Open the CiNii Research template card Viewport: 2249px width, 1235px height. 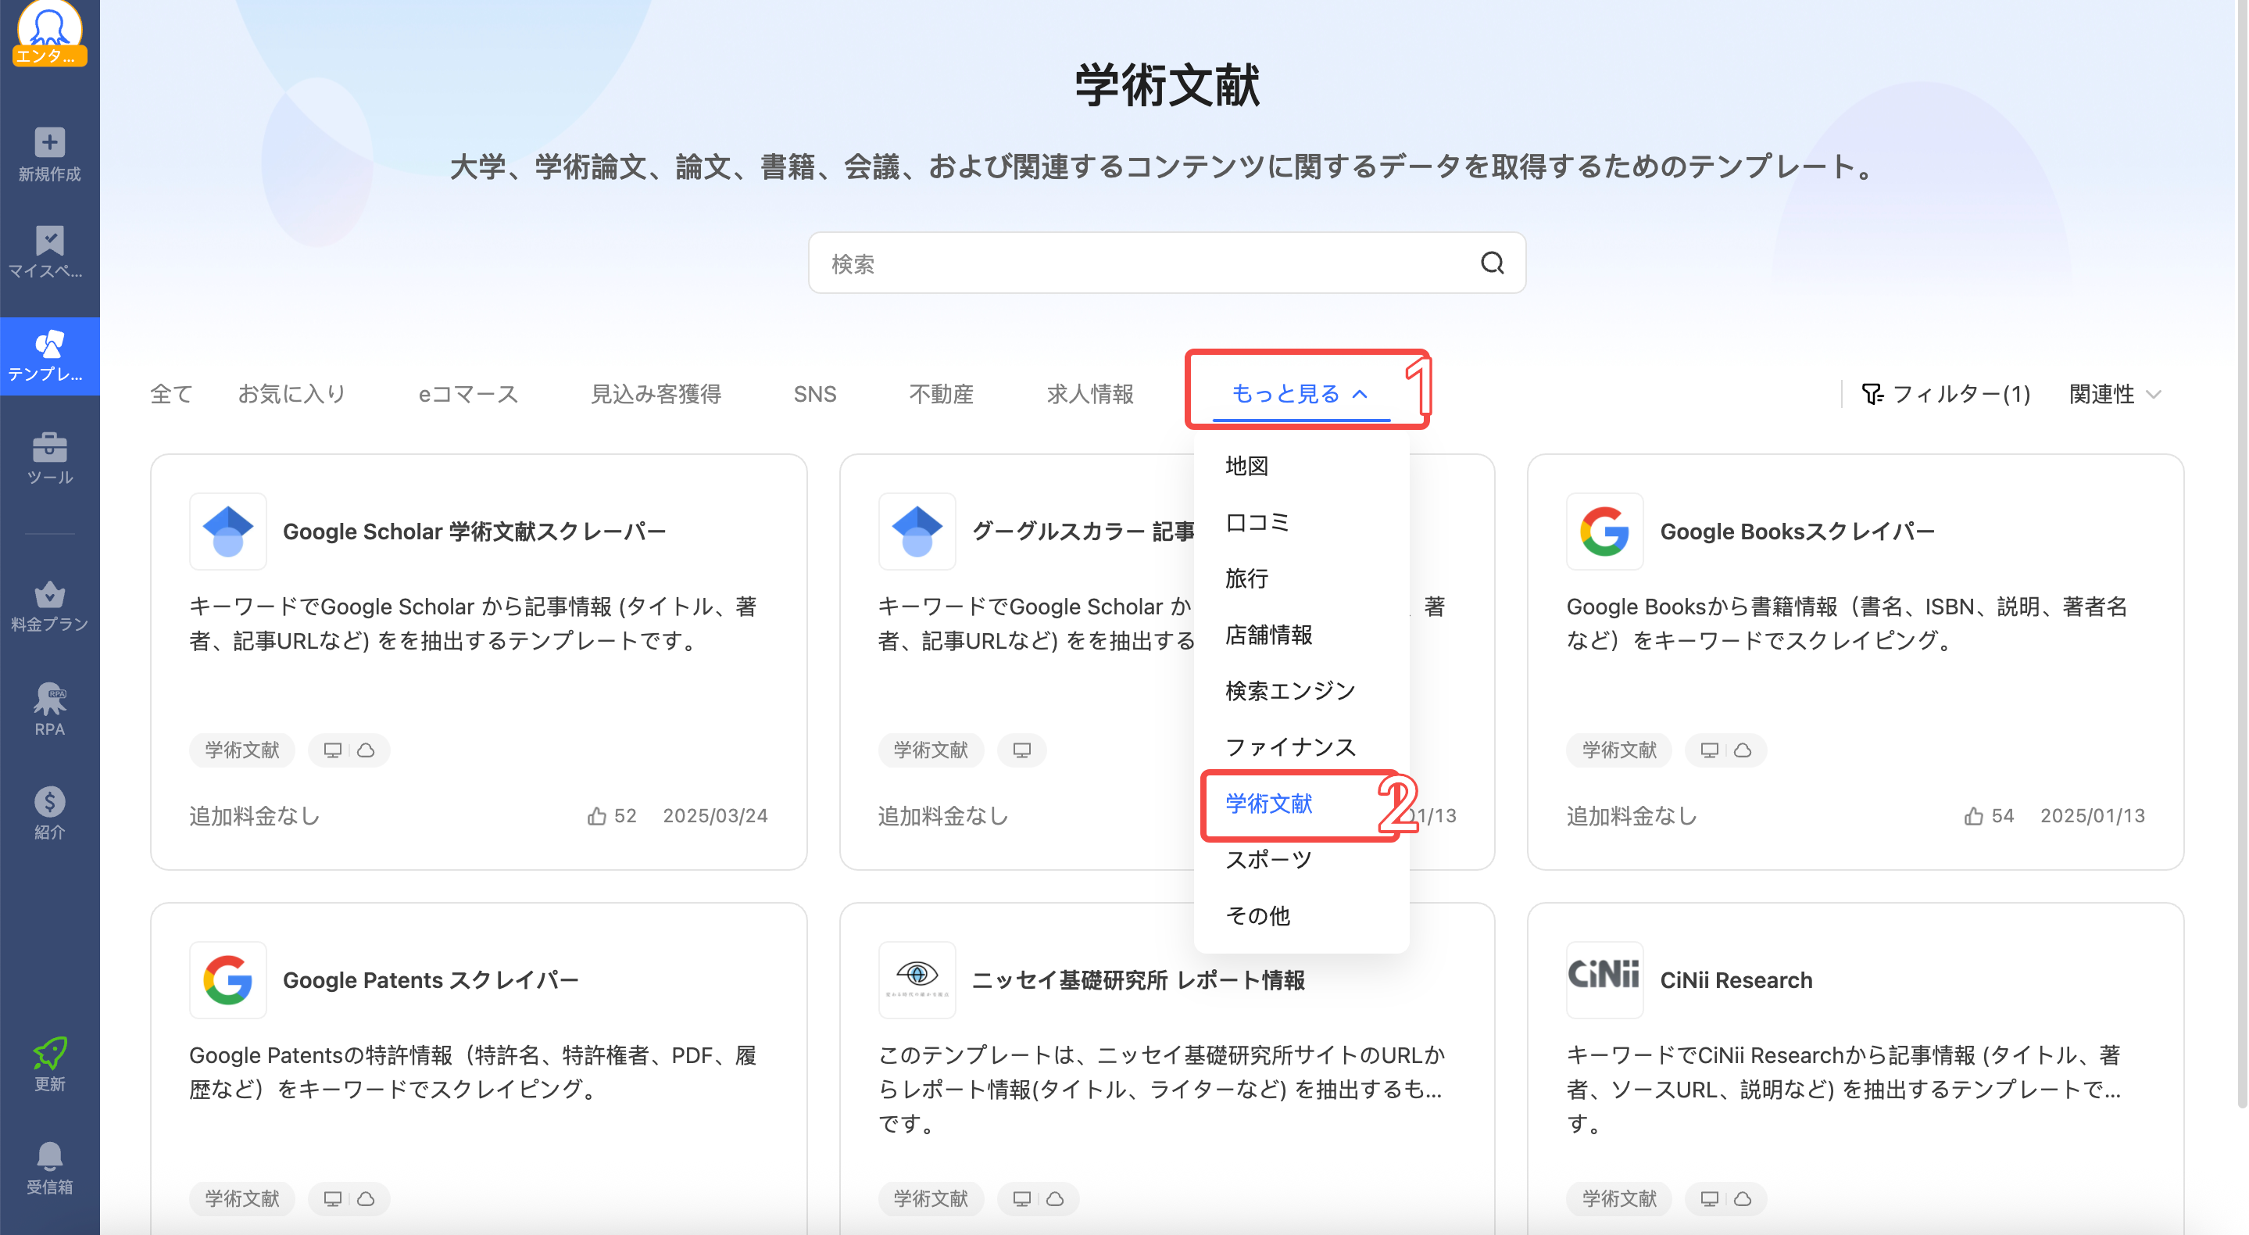[1735, 980]
